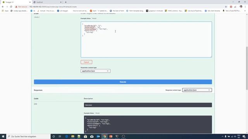Viewport: 248px width, 139px height.
Task: Open Outlook from the taskbar
Action: 98,136
